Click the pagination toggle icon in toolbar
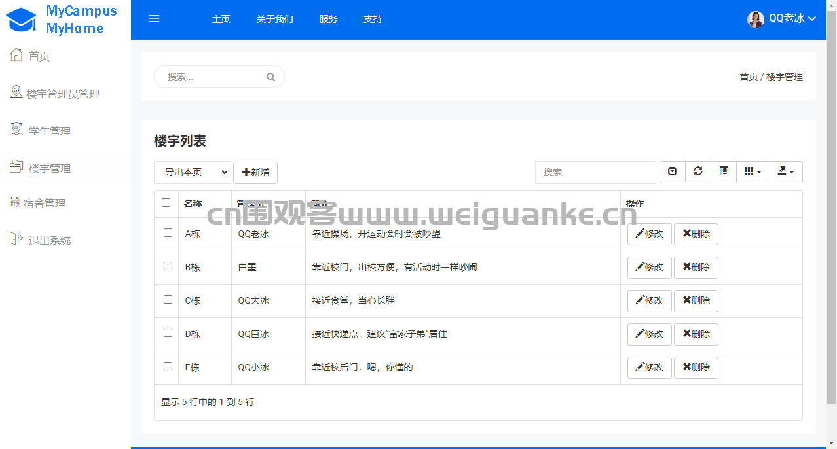This screenshot has width=837, height=449. (673, 171)
